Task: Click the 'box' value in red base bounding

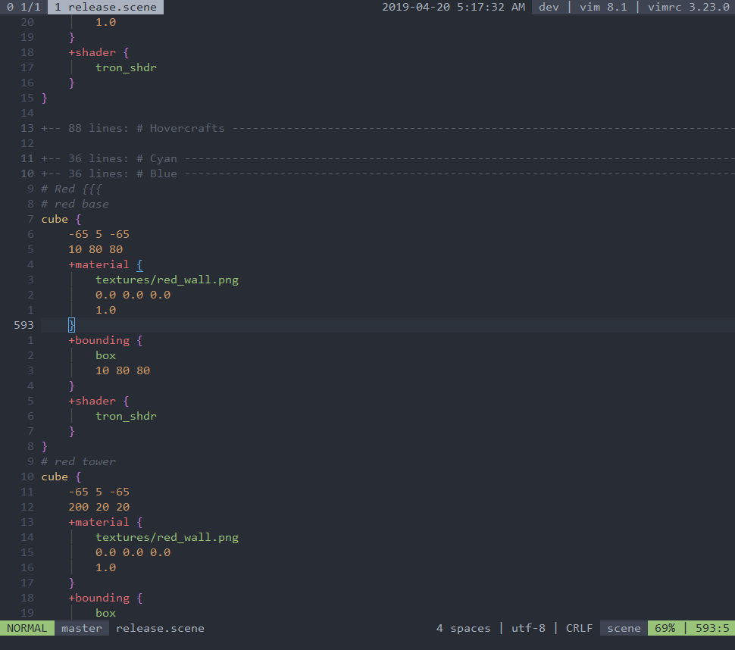Action: (105, 356)
